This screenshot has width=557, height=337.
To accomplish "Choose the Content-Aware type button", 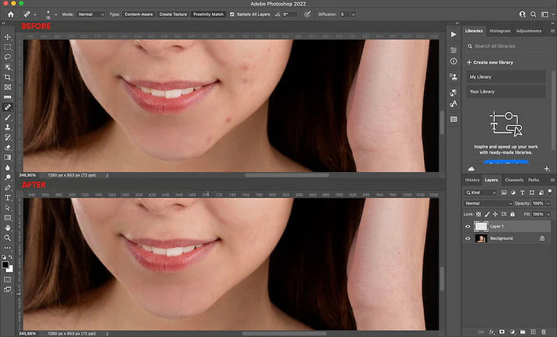I will pos(139,14).
